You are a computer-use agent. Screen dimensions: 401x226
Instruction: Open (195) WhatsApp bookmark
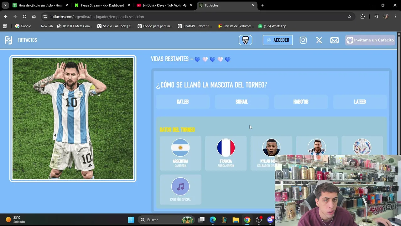[x=272, y=26]
